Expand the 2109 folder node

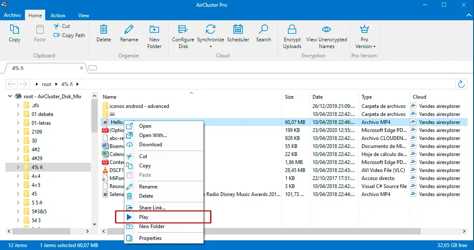click(18, 132)
